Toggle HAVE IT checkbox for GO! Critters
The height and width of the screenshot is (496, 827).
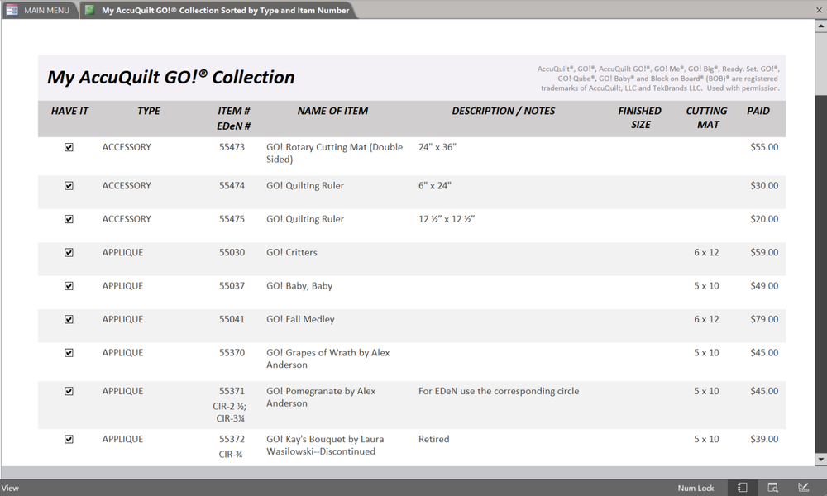pyautogui.click(x=69, y=252)
